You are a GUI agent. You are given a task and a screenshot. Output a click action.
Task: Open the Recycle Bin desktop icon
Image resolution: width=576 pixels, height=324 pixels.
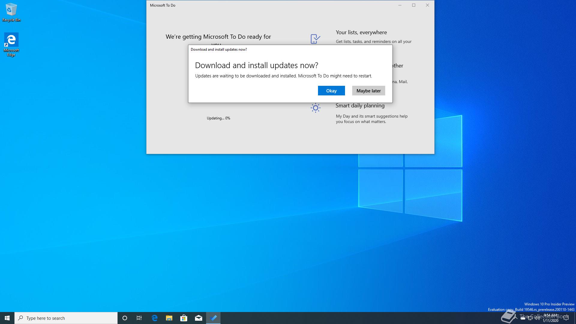(11, 12)
